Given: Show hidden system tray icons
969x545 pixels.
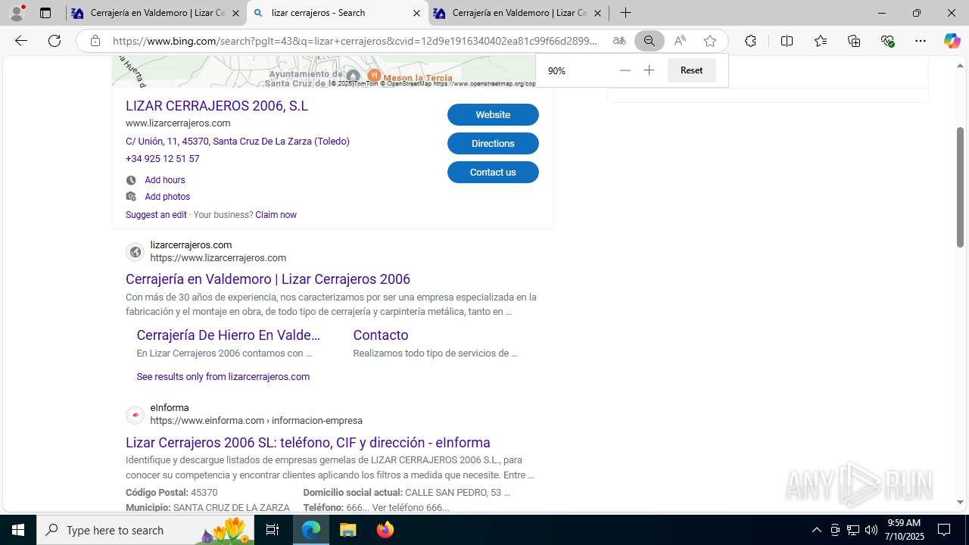Looking at the screenshot, I should (x=816, y=530).
